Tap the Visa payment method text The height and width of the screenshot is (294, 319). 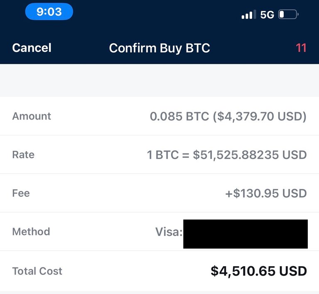169,232
